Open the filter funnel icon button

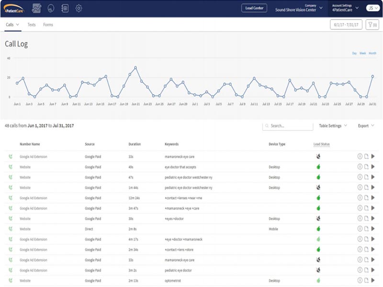click(372, 25)
